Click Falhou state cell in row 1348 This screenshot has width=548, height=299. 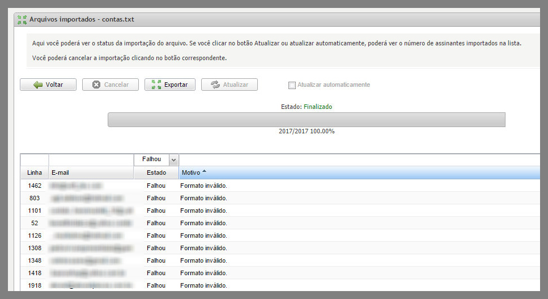(x=156, y=260)
